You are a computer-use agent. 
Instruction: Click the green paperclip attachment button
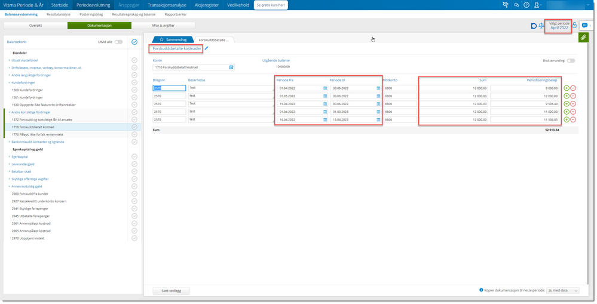pyautogui.click(x=583, y=37)
